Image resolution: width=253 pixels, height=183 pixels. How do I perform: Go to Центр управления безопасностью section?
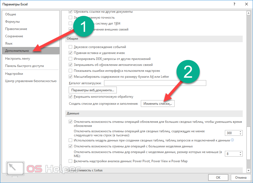click(31, 81)
